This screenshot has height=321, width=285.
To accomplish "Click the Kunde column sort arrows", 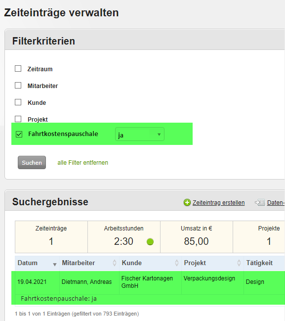I will pos(177,263).
